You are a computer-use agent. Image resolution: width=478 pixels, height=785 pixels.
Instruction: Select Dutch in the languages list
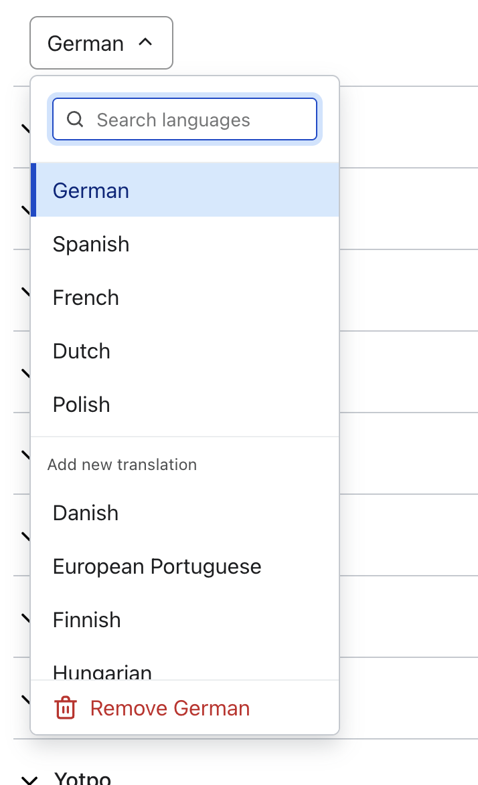click(x=82, y=351)
